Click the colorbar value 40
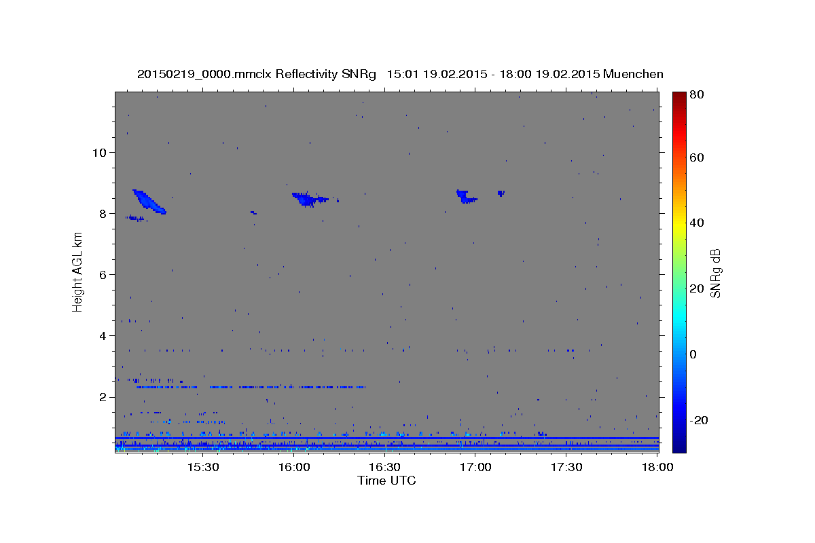Viewport: 815px width, 543px height. point(698,223)
